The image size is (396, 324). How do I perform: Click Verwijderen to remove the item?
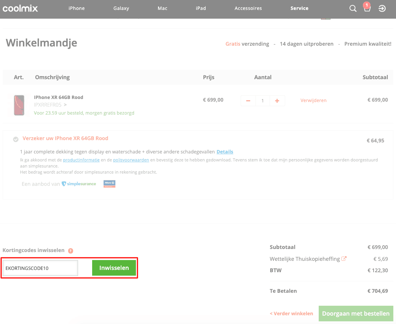pos(313,101)
